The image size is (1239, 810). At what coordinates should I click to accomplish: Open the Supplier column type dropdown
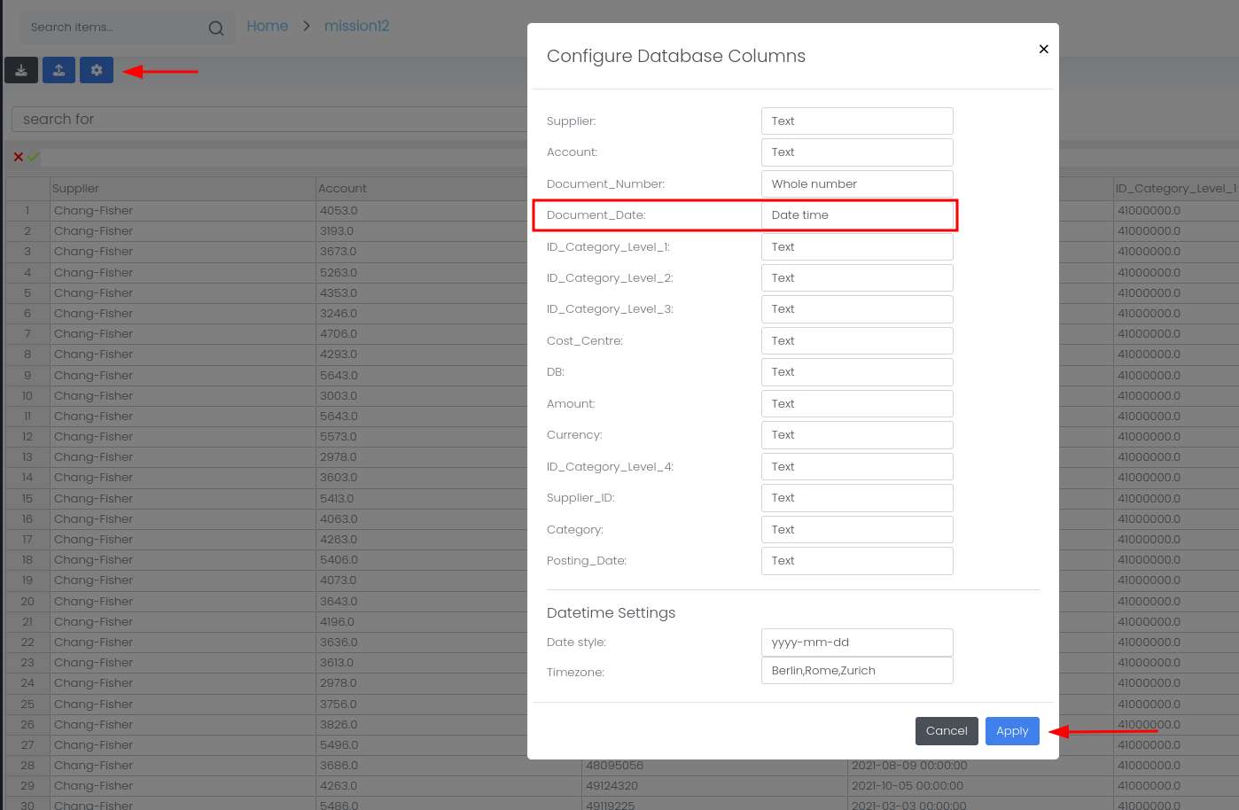coord(856,121)
